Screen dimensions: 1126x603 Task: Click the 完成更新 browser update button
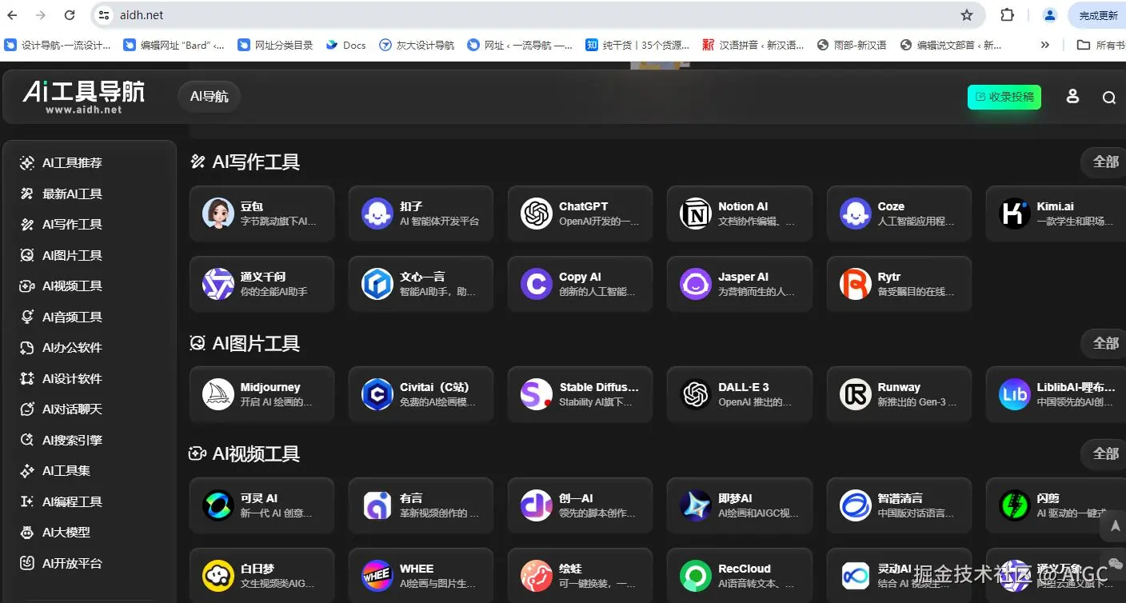coord(1097,15)
